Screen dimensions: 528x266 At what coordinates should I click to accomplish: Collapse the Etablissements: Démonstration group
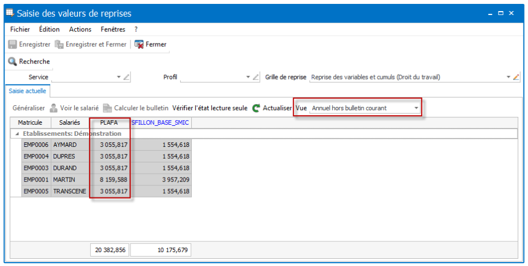[17, 134]
